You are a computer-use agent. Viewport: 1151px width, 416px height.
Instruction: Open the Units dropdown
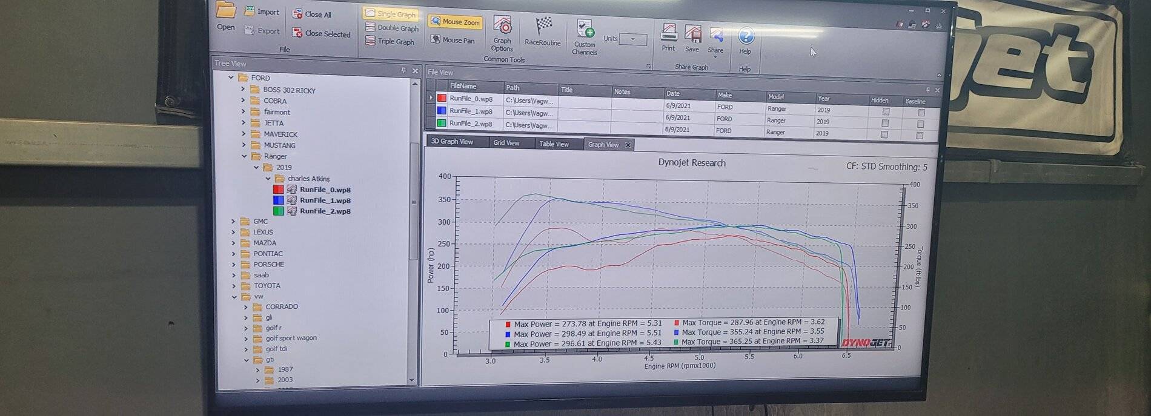pos(633,39)
